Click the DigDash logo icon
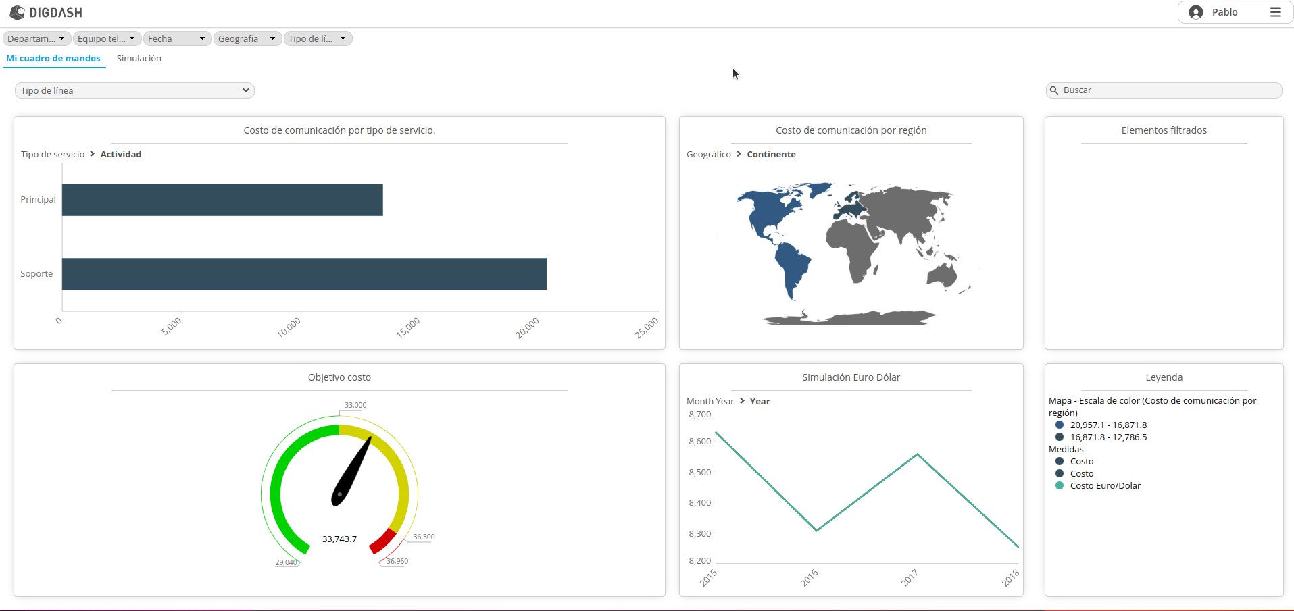 (17, 12)
